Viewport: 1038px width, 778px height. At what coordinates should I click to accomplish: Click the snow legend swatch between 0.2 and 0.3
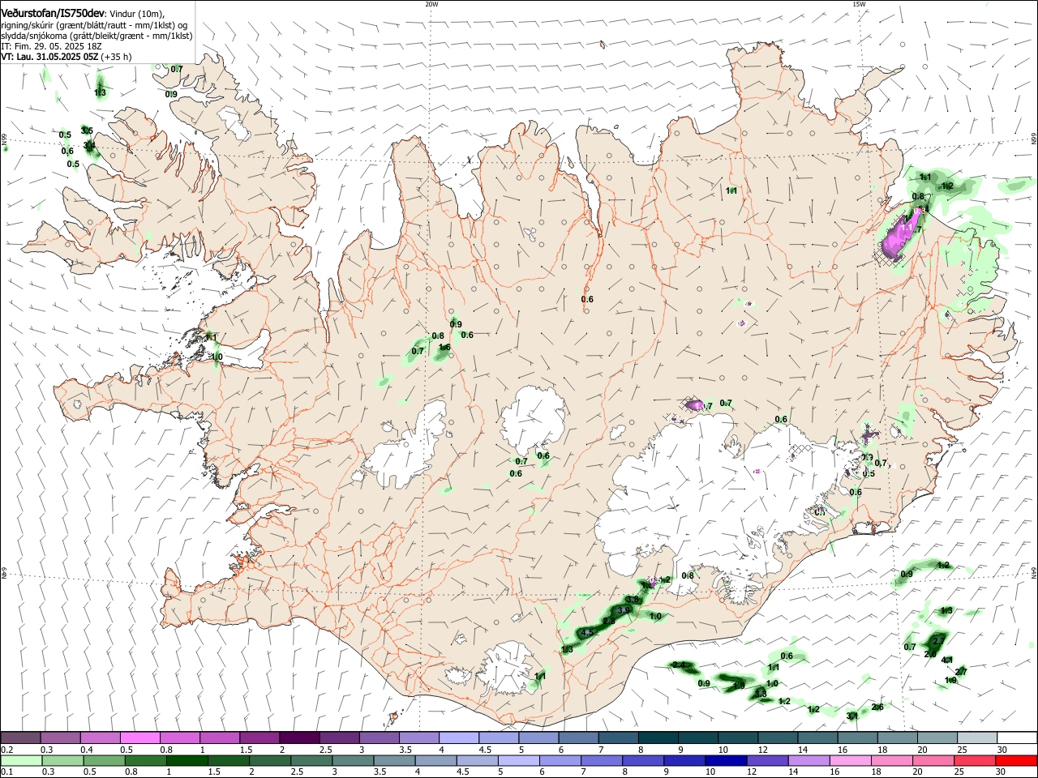point(20,737)
